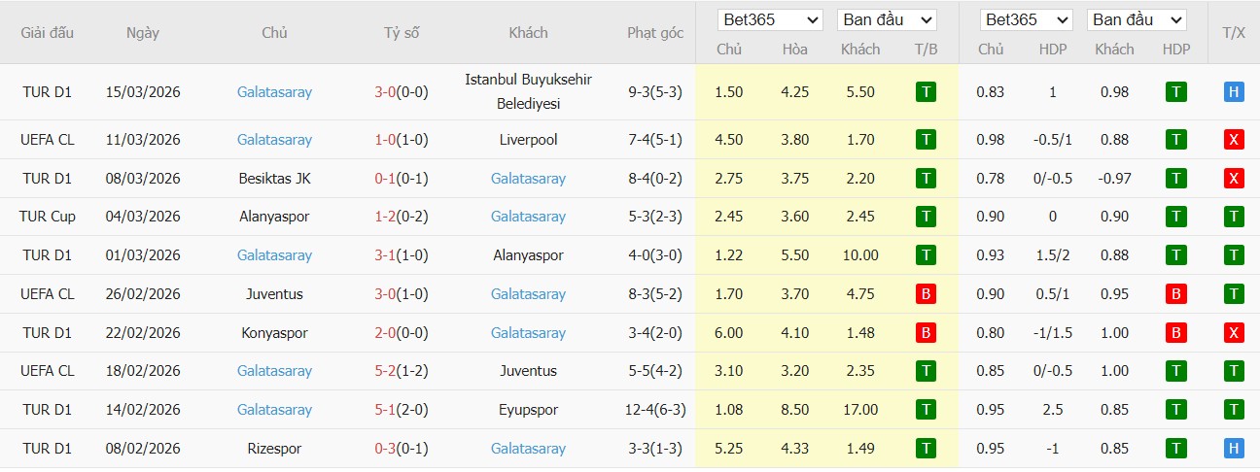Open the first Bet365 bookmaker dropdown
This screenshot has height=472, width=1260.
click(x=771, y=19)
